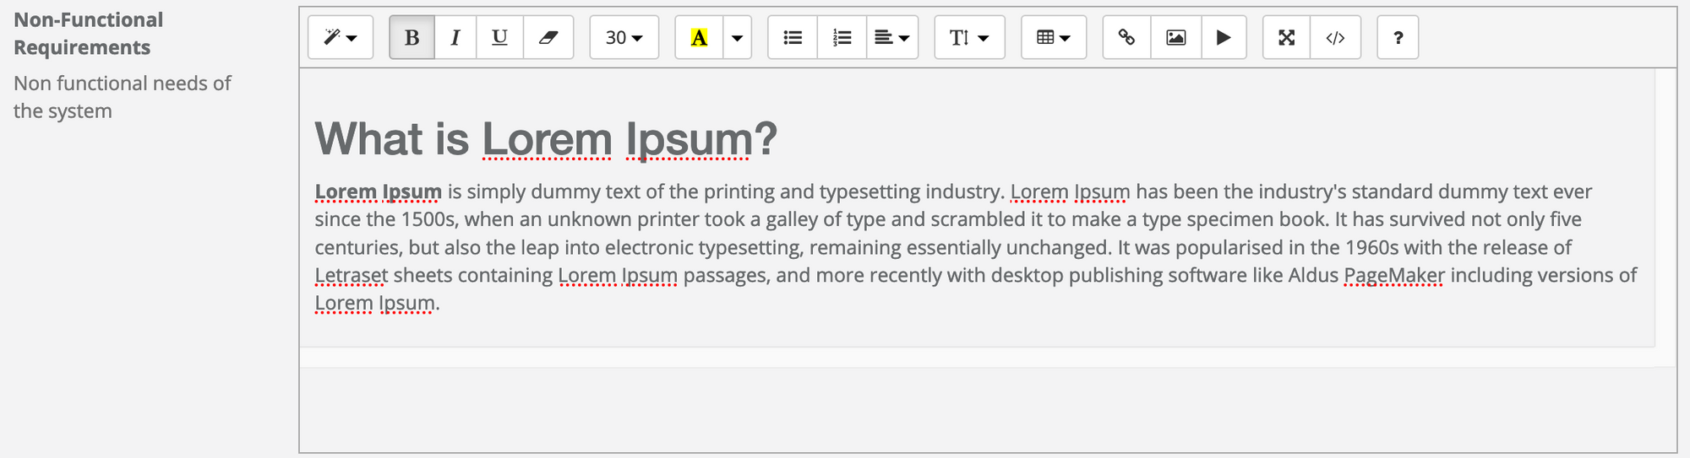Expand the color picker arrow
Image resolution: width=1690 pixels, height=458 pixels.
(737, 38)
